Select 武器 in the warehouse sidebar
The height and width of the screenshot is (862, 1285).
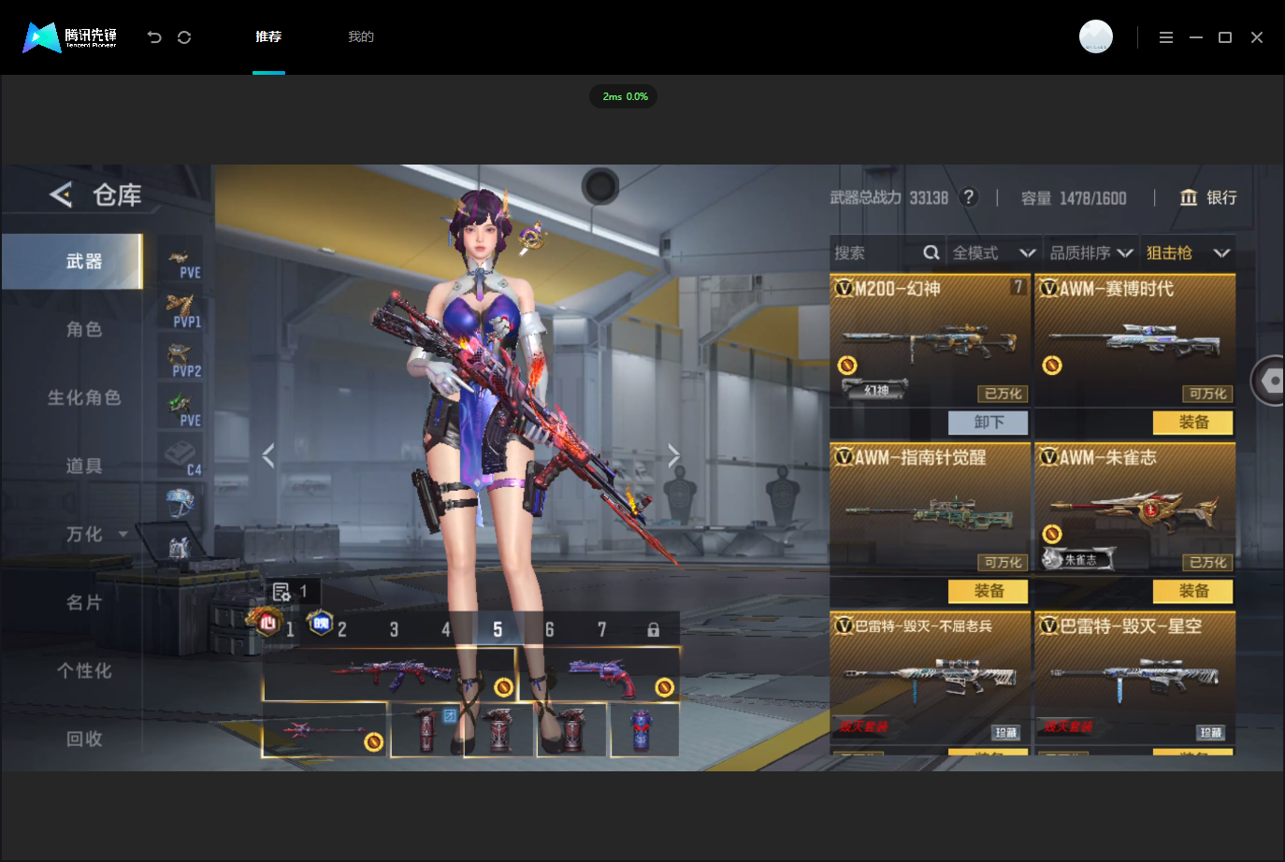[72, 261]
